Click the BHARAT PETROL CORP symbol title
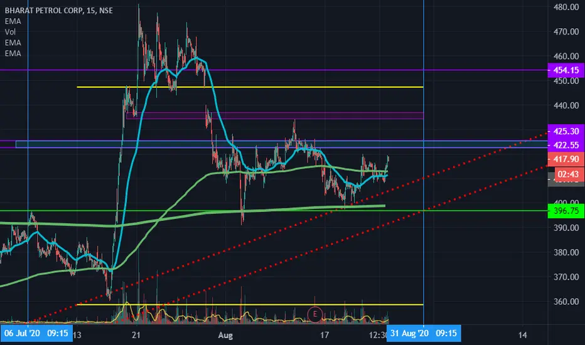This screenshot has height=345, width=585. 58,11
